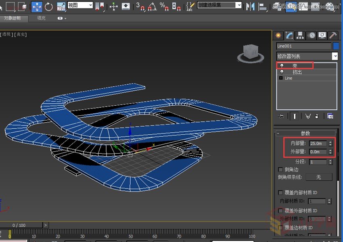Open the Hierarchy command panel tab
Viewport: 343px width, 242px height.
tap(300, 35)
